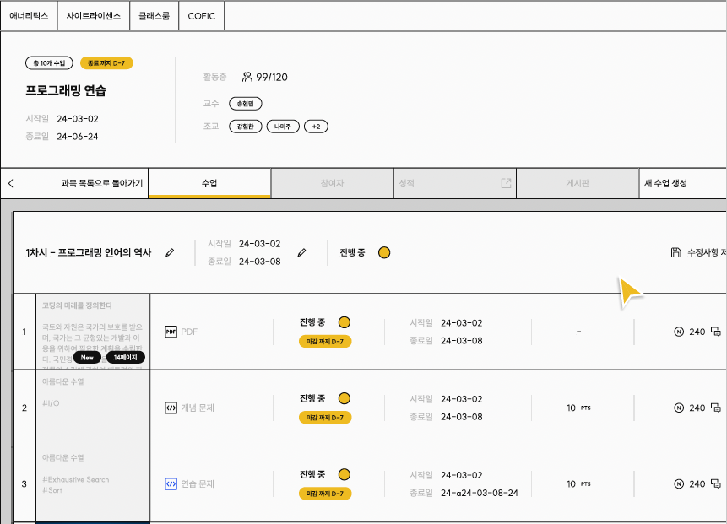Open the #Exhaustive Search item thumbnail

point(93,483)
